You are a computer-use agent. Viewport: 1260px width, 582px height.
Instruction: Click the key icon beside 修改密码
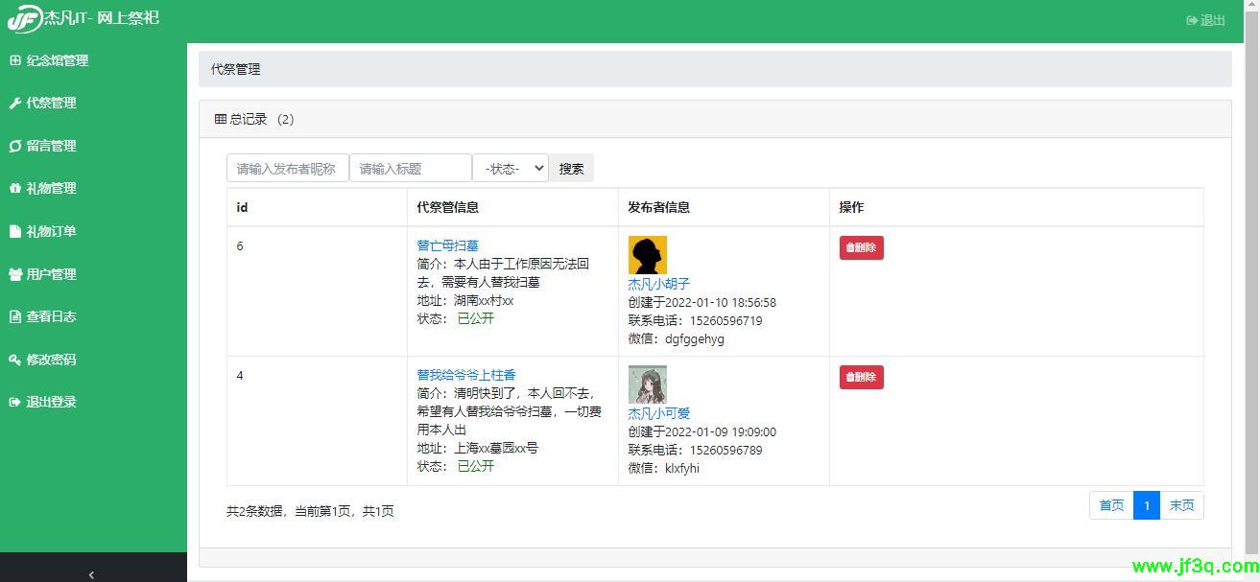(14, 360)
